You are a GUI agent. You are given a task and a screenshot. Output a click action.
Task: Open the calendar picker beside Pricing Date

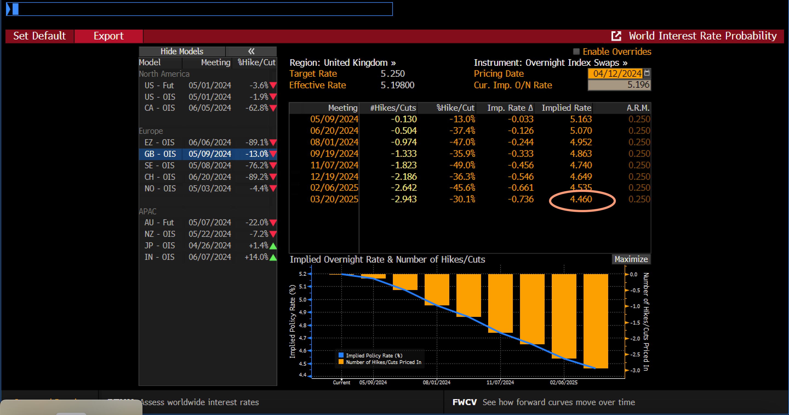[647, 73]
